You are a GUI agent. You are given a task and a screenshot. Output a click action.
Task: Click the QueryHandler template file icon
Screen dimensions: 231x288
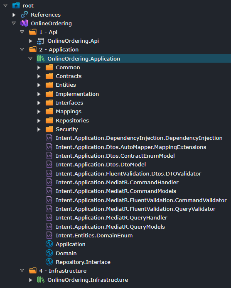(49, 217)
